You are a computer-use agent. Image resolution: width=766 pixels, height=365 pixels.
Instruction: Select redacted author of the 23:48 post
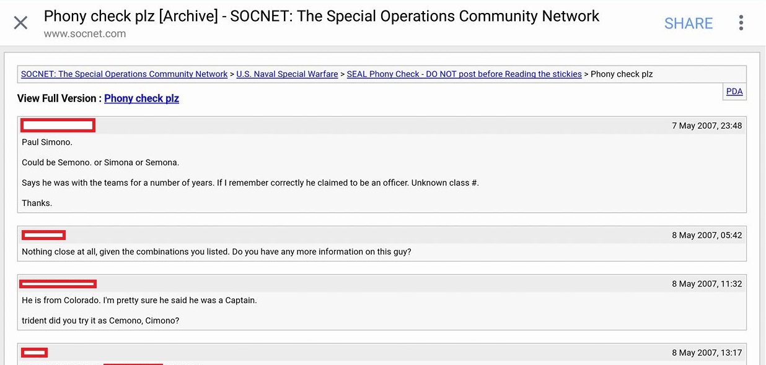click(x=58, y=126)
